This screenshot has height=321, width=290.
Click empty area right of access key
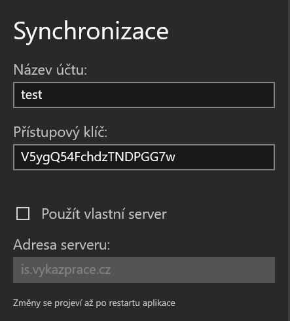tap(225, 157)
